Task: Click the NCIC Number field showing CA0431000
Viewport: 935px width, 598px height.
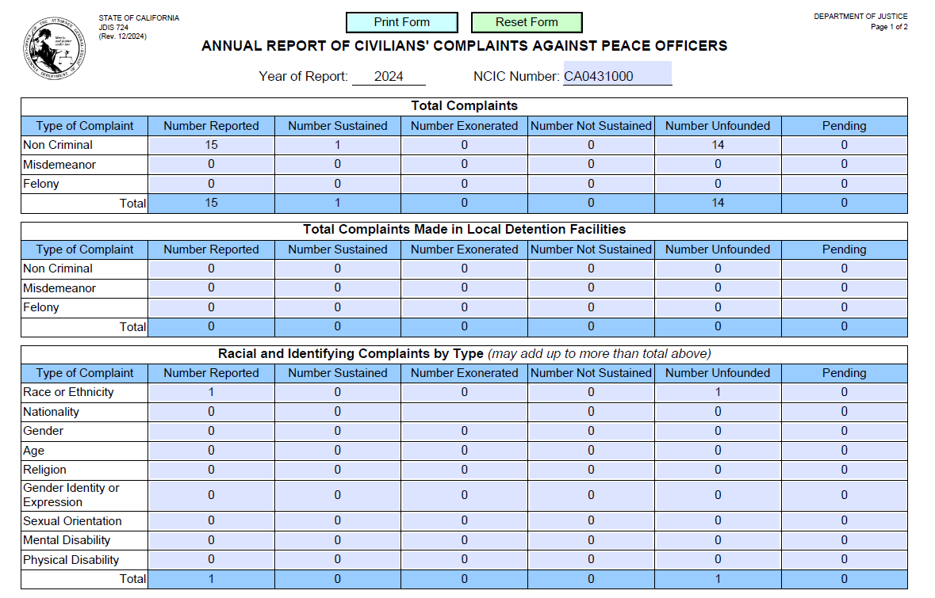Action: click(x=617, y=74)
